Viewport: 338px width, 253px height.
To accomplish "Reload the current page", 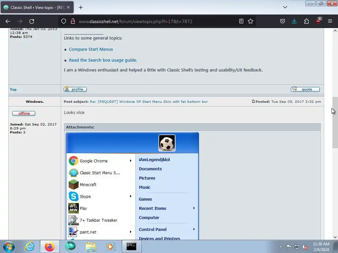I will coord(32,21).
